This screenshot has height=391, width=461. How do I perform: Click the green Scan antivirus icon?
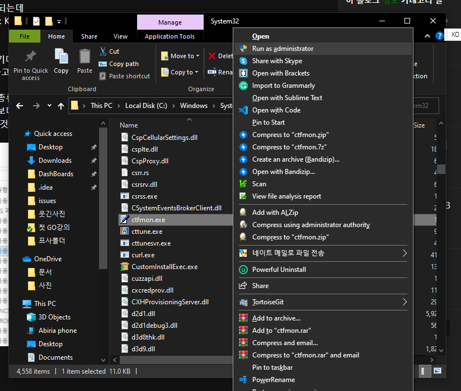[x=243, y=184]
